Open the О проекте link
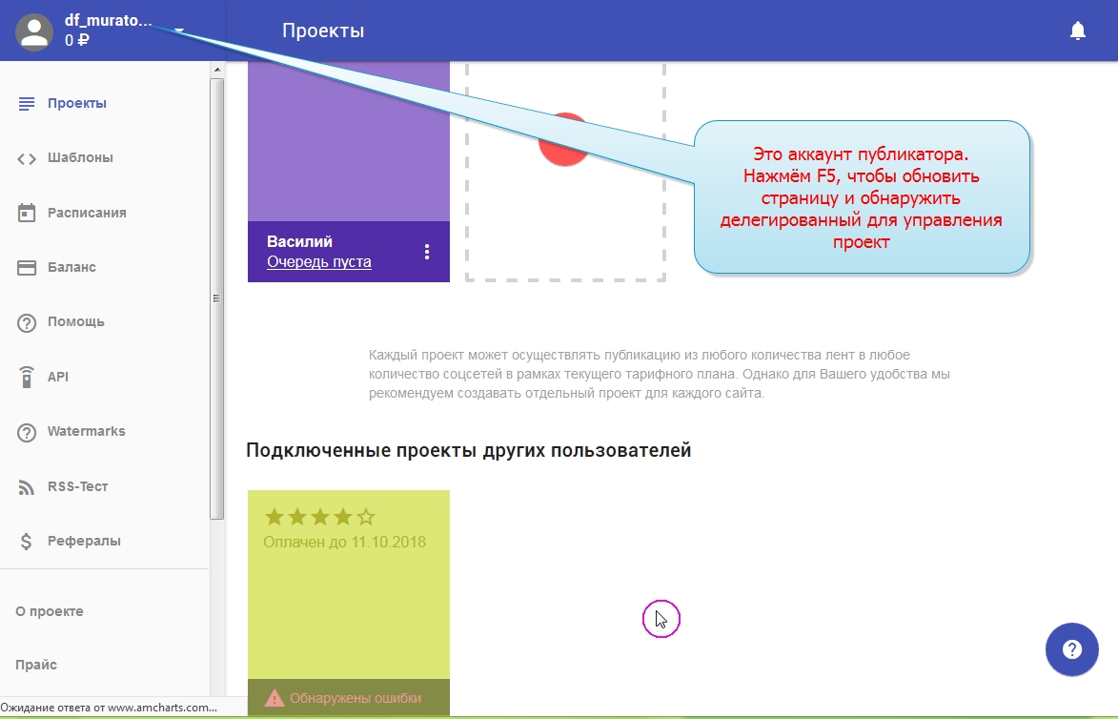The height and width of the screenshot is (719, 1118). (x=50, y=611)
